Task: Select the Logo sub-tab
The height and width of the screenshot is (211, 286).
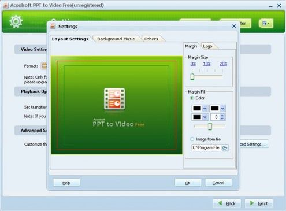Action: (x=207, y=46)
